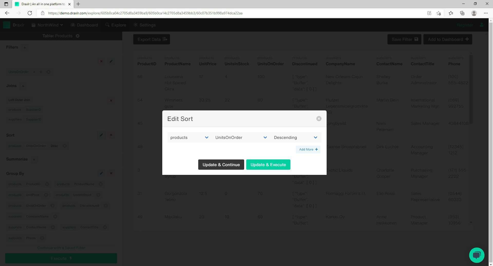The height and width of the screenshot is (266, 493).
Task: Edit the Sort with pencil icon
Action: click(x=101, y=135)
